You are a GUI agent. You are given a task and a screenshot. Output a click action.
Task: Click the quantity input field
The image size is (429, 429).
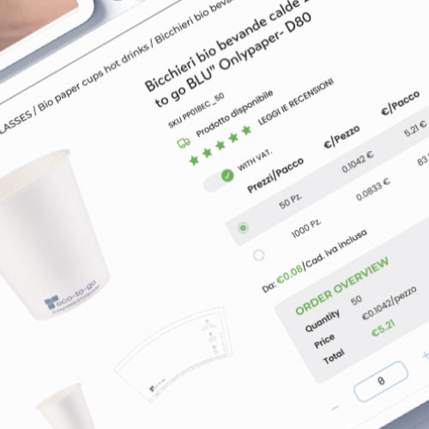coord(381,381)
